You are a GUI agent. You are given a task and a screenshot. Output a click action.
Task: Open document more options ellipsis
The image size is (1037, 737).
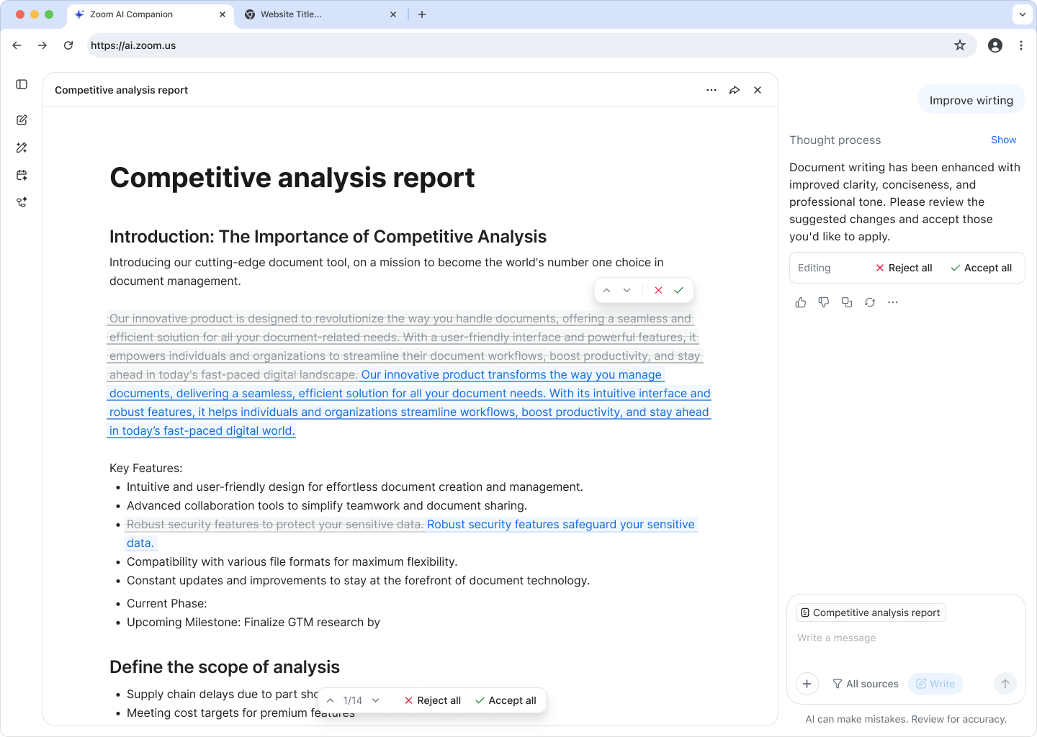coord(711,90)
